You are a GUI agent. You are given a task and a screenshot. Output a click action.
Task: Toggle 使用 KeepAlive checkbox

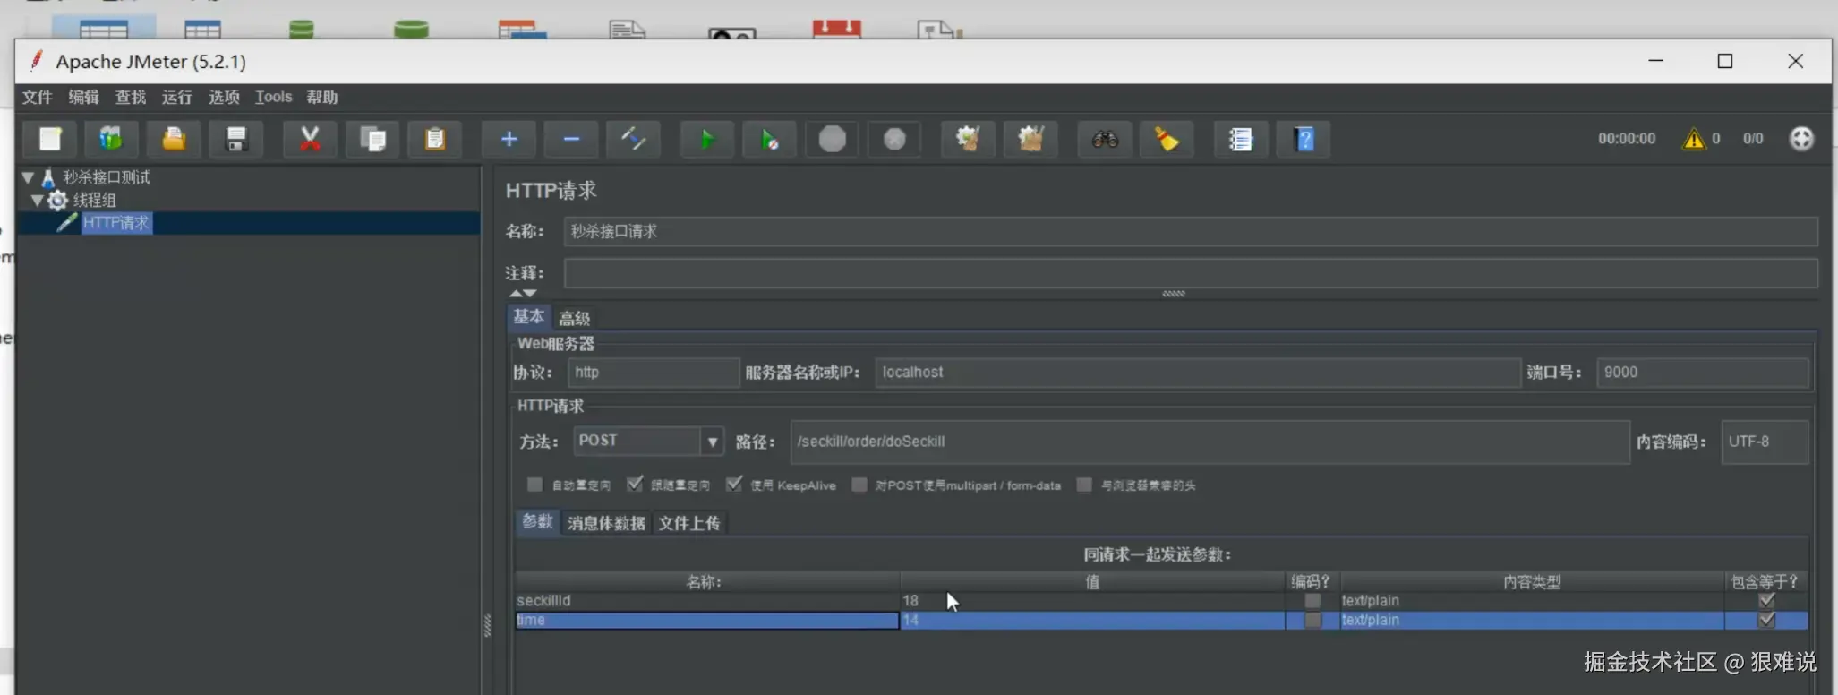click(734, 485)
